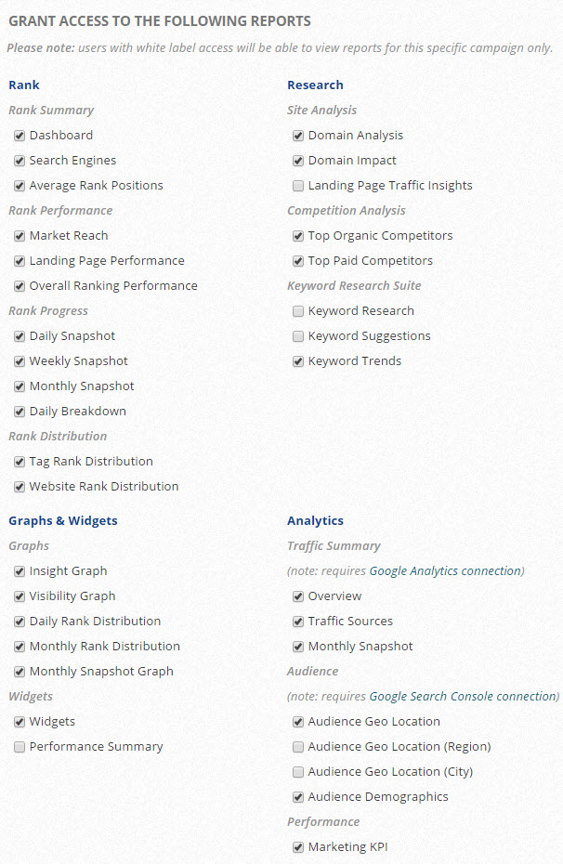Enable Audience Geo Location (City) checkbox
The image size is (563, 864).
click(x=298, y=772)
